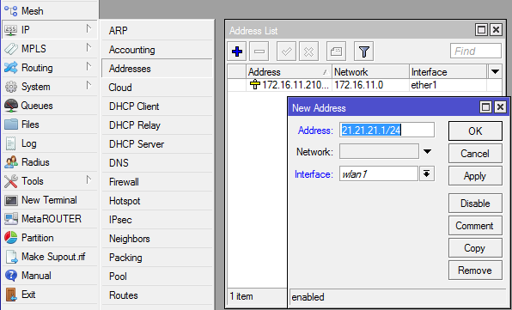The image size is (512, 310).
Task: Click the Address field showing 21.21.21.1/24
Action: pyautogui.click(x=387, y=131)
